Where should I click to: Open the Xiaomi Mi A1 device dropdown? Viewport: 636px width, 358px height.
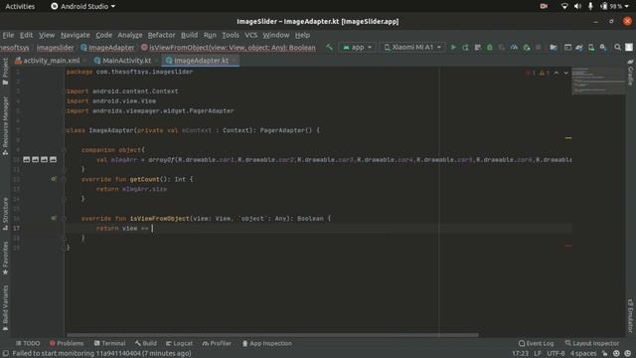[412, 48]
